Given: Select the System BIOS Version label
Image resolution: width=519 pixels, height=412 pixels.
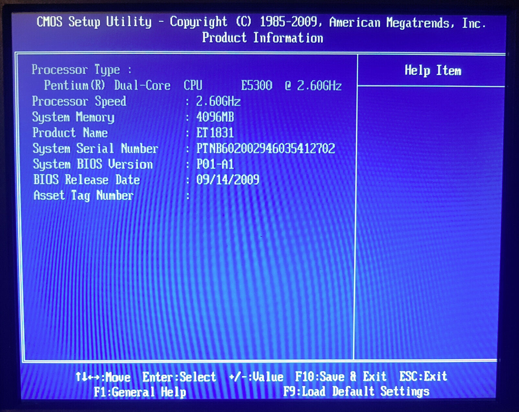Looking at the screenshot, I should pyautogui.click(x=93, y=164).
